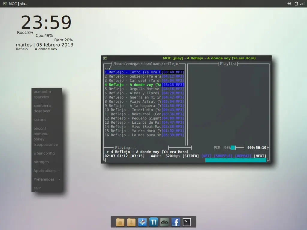Launch the terminal icon in dock
Image resolution: width=307 pixels, height=230 pixels.
coord(187,222)
